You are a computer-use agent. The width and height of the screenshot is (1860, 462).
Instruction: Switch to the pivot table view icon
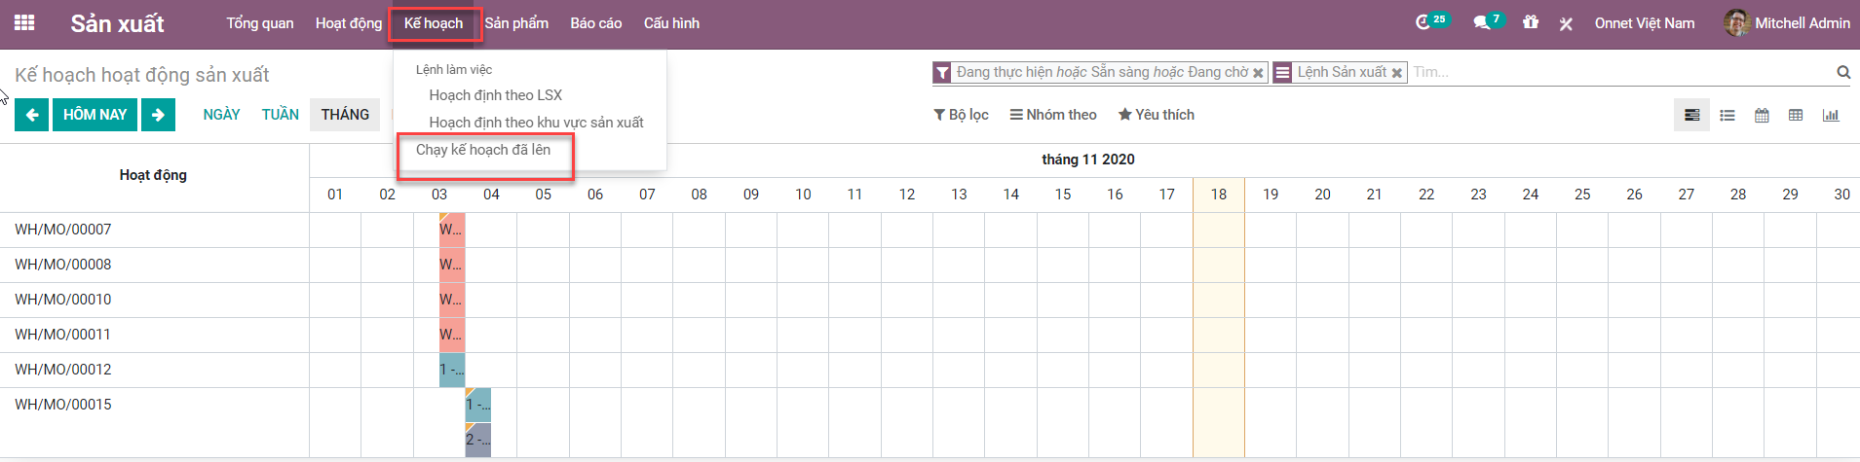tap(1796, 115)
